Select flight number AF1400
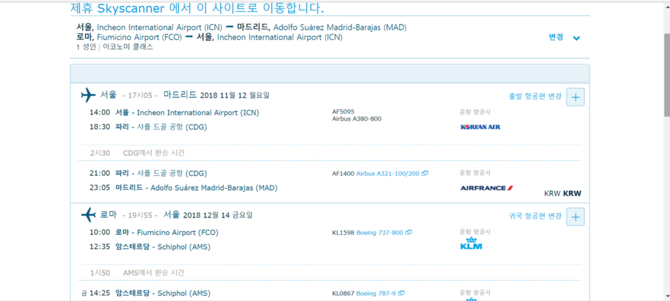The height and width of the screenshot is (301, 670). [343, 173]
